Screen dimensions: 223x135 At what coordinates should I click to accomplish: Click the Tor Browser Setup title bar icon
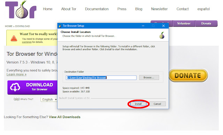click(x=60, y=26)
